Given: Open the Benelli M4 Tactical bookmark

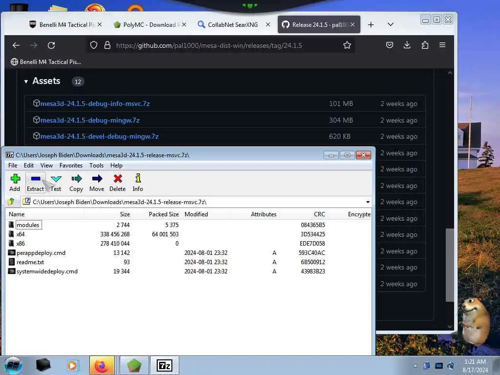Looking at the screenshot, I should click(x=46, y=62).
